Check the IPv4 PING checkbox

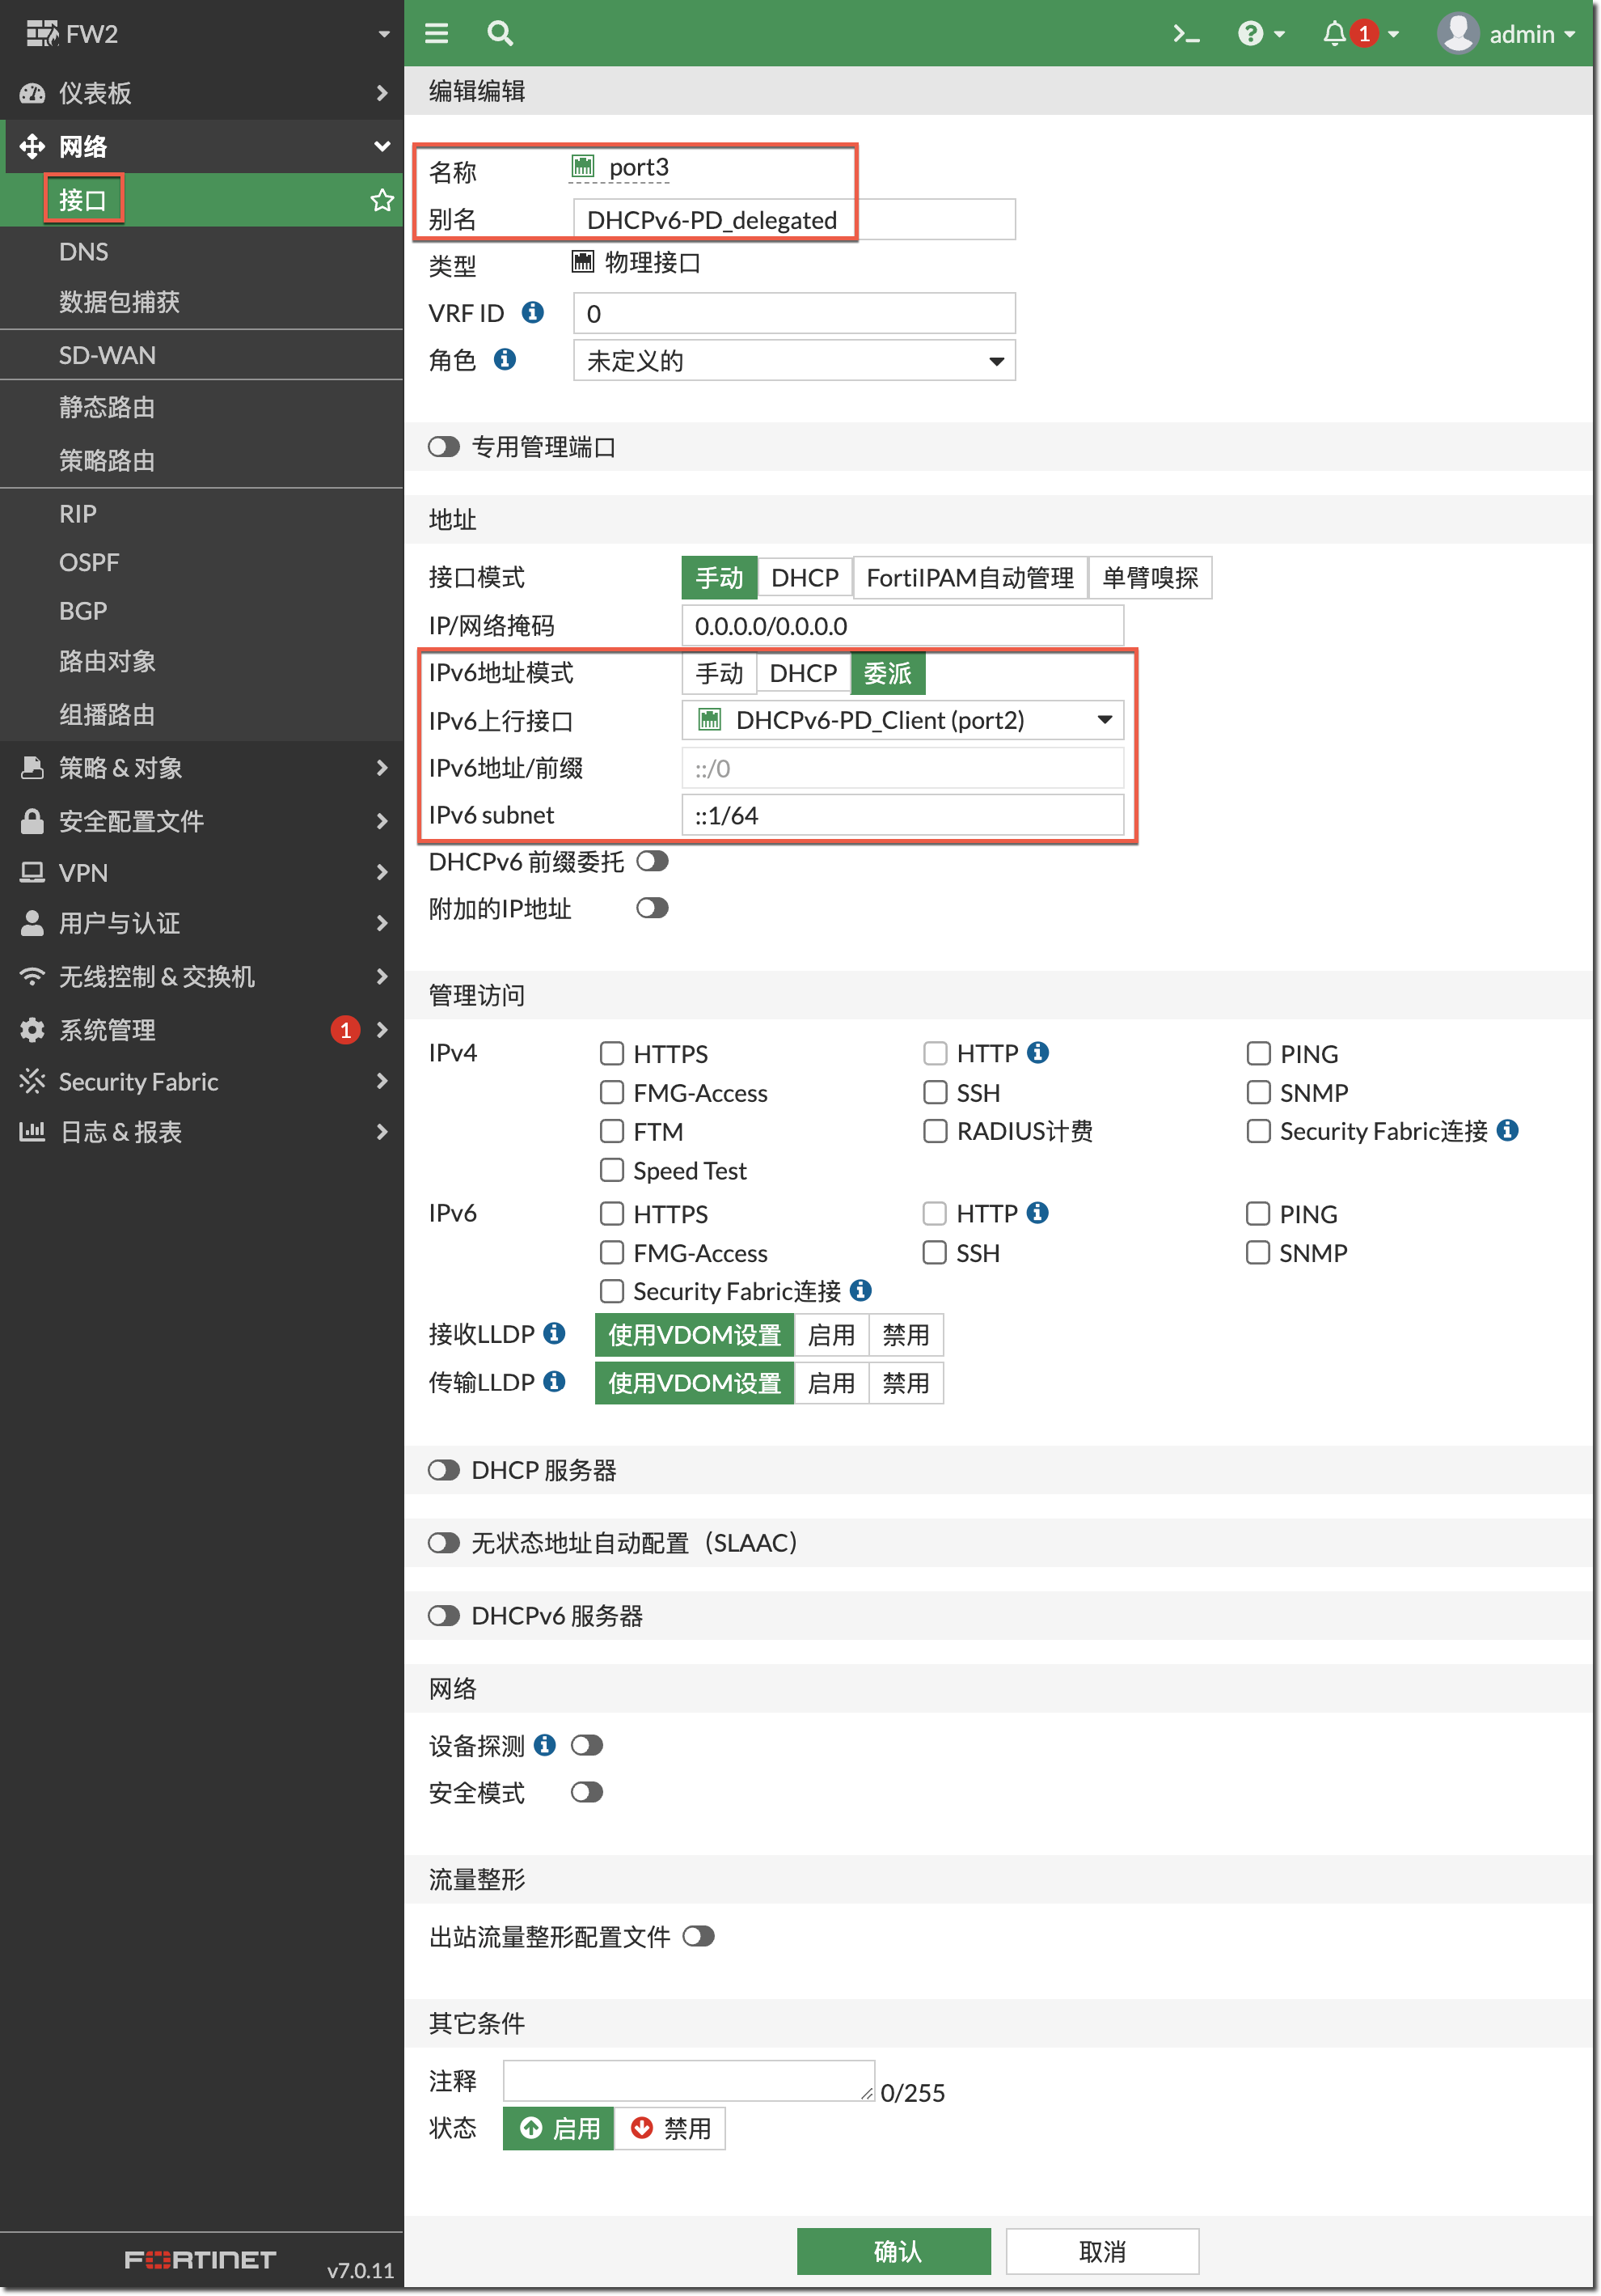tap(1258, 1053)
